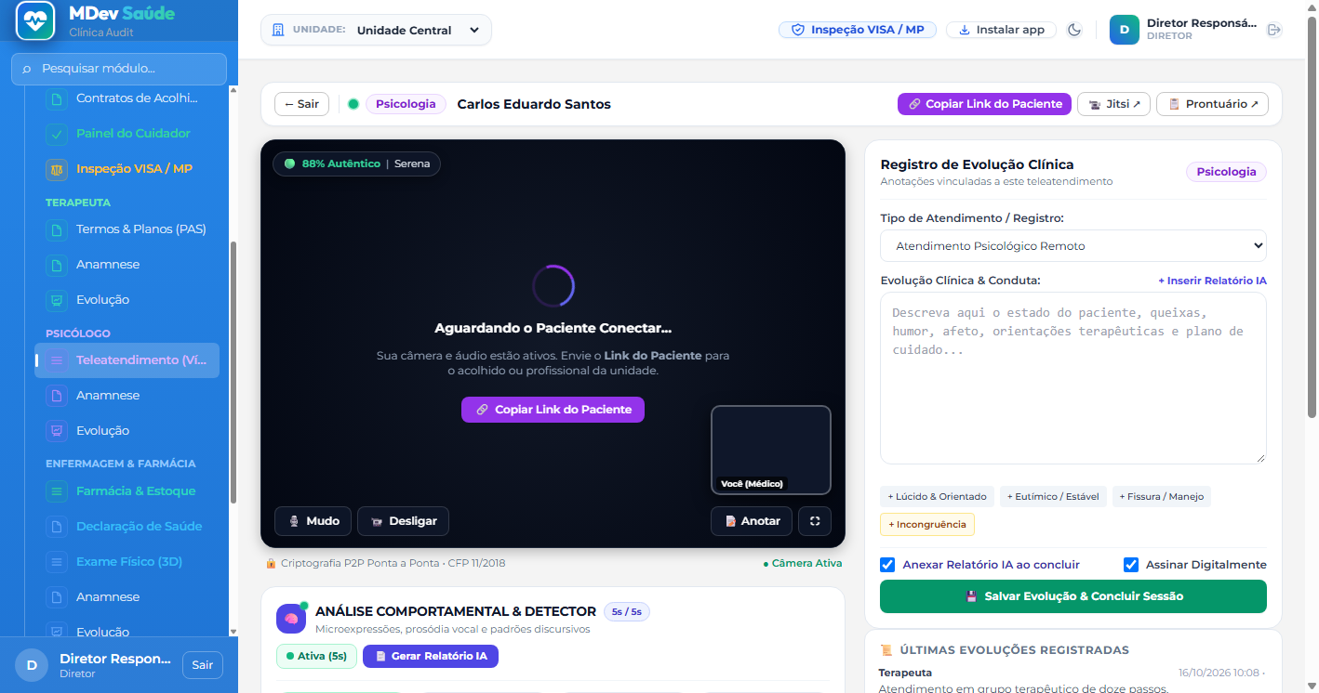
Task: Toggle Assinar Digitalmente checkbox
Action: click(x=1131, y=565)
